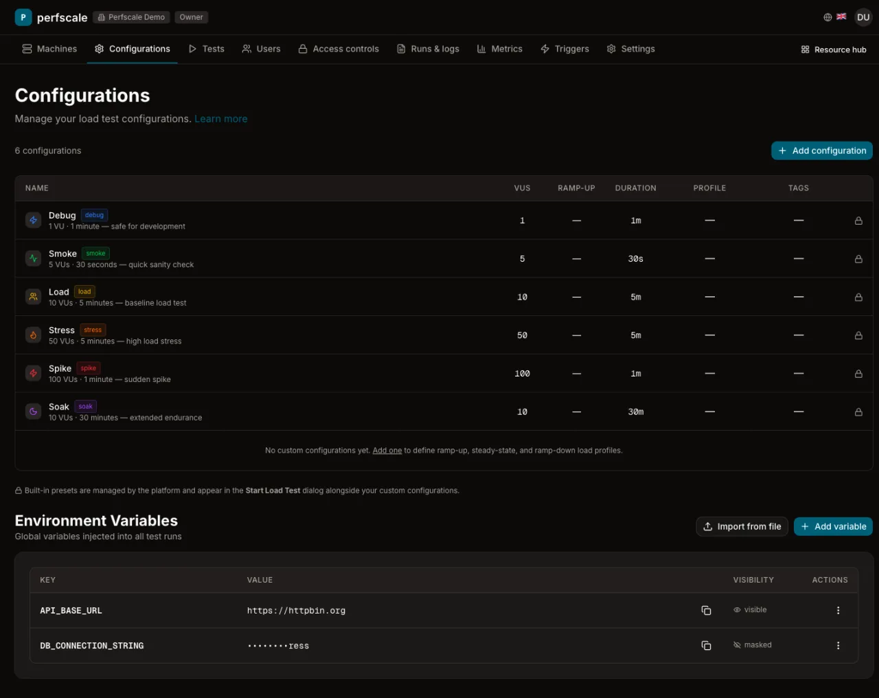The height and width of the screenshot is (698, 879).
Task: Open the Resource hub
Action: 834,49
